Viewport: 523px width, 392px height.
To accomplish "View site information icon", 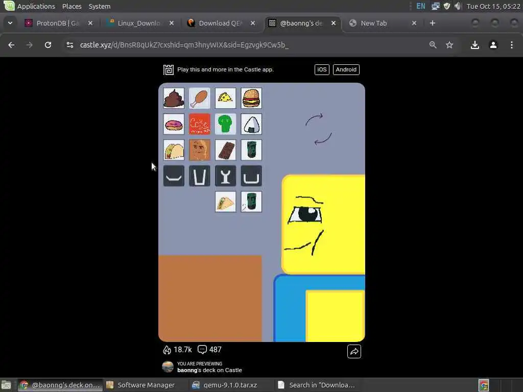I will click(69, 45).
